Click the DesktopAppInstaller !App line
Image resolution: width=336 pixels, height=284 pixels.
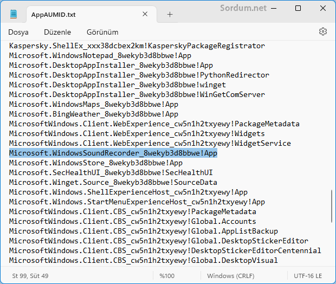(x=111, y=66)
